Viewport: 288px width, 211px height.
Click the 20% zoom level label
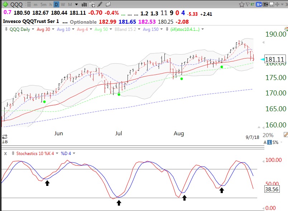click(x=268, y=135)
